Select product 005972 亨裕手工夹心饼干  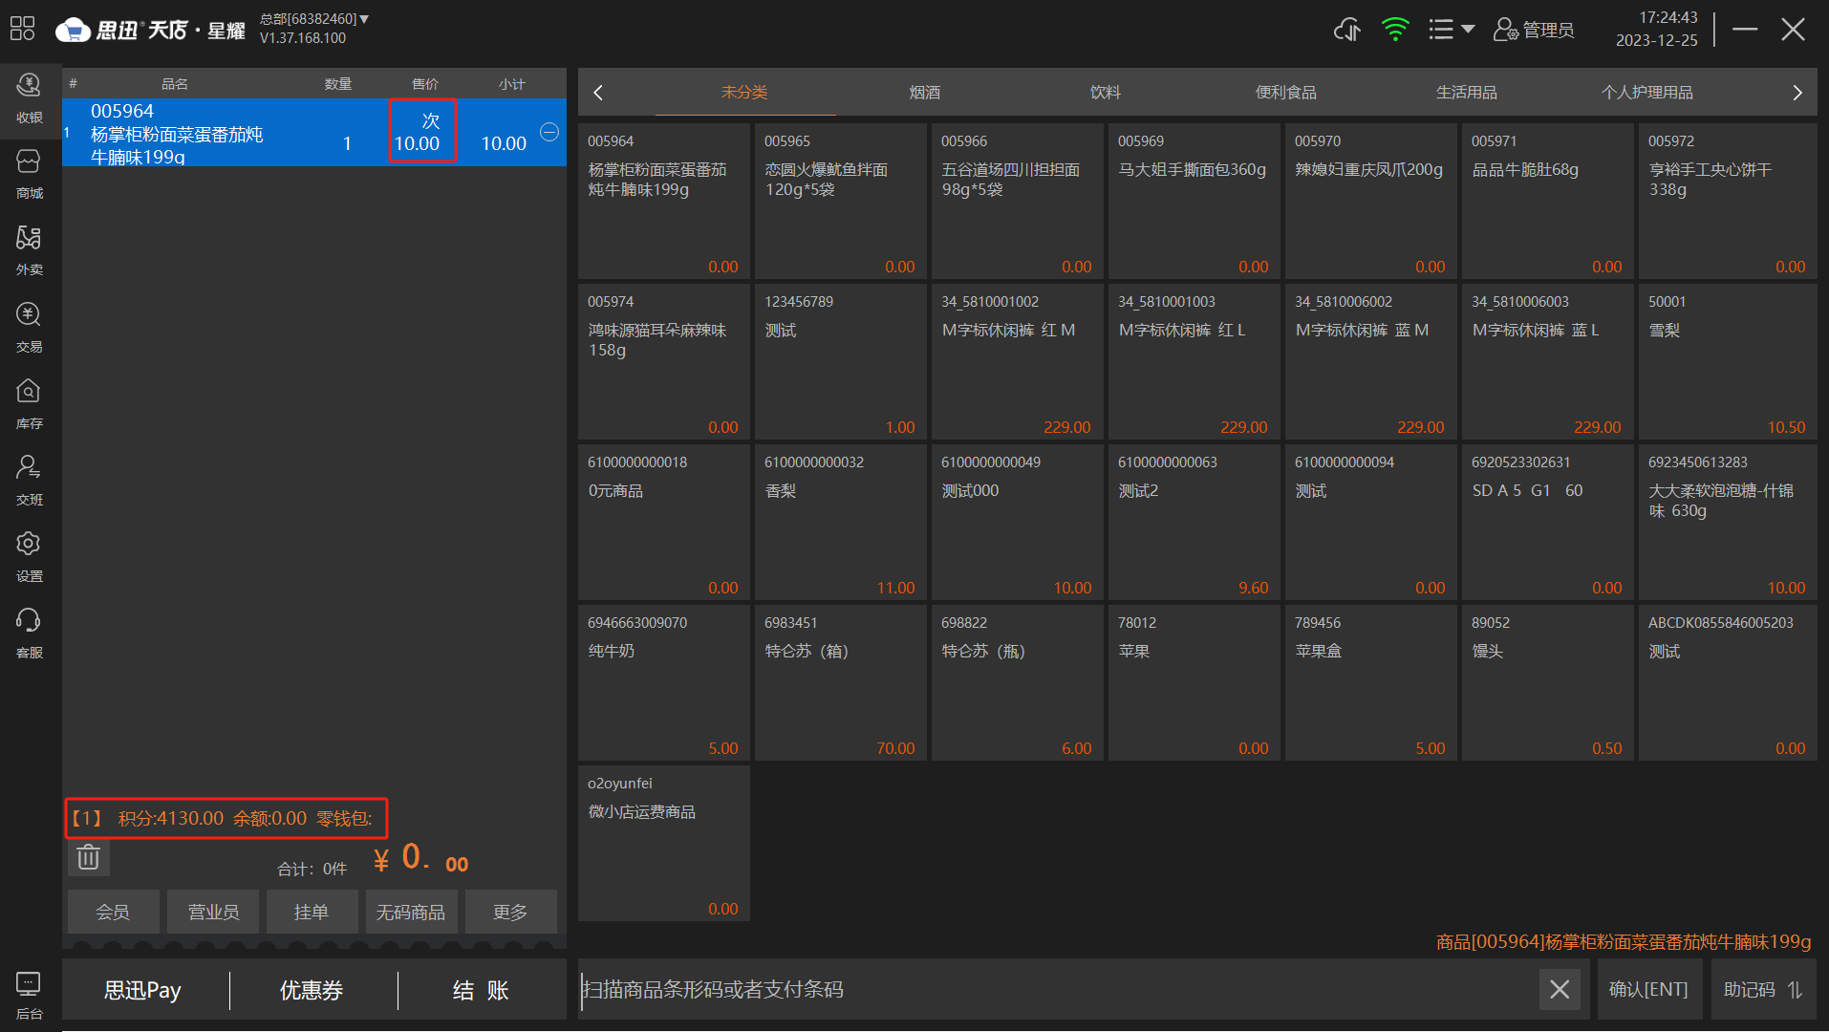1728,202
